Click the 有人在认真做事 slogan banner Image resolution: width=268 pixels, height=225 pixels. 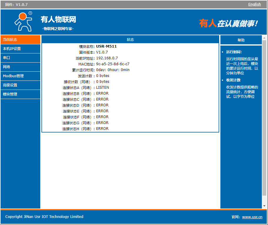tap(228, 23)
